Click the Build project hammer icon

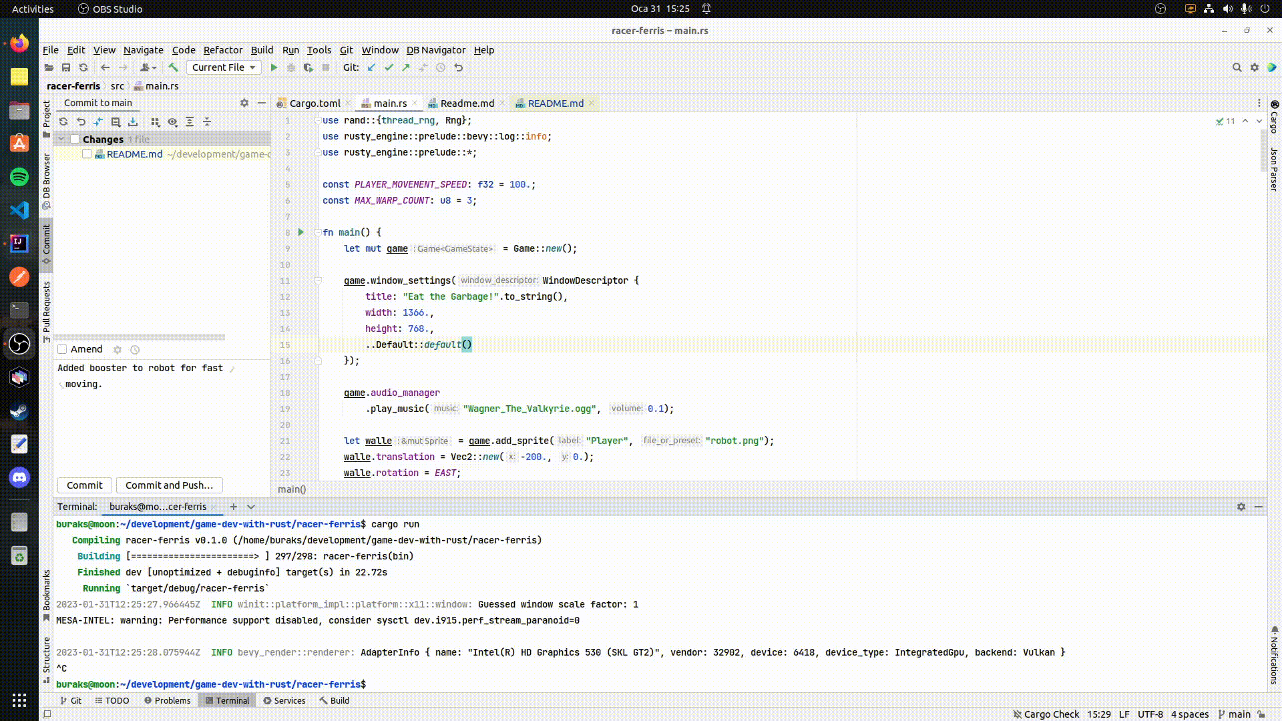click(173, 67)
